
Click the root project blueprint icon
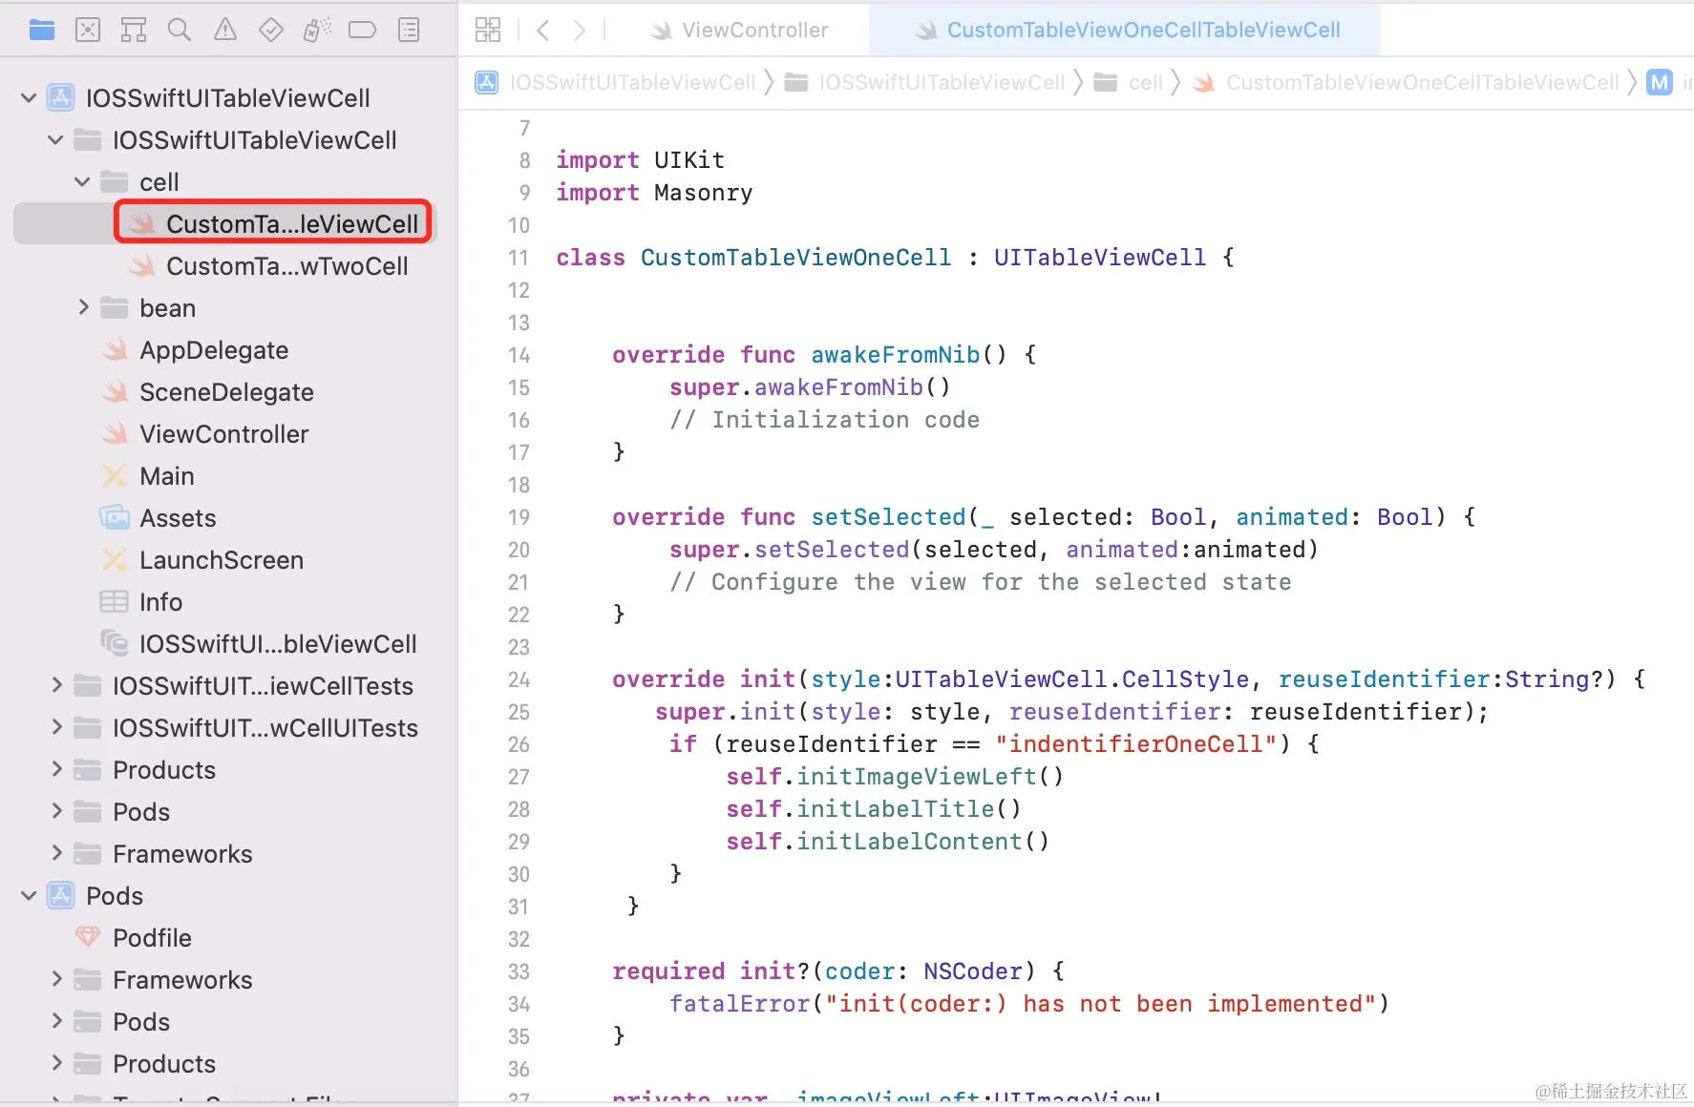point(61,98)
